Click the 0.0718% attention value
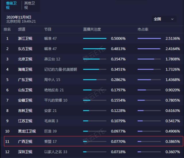 coord(118,152)
